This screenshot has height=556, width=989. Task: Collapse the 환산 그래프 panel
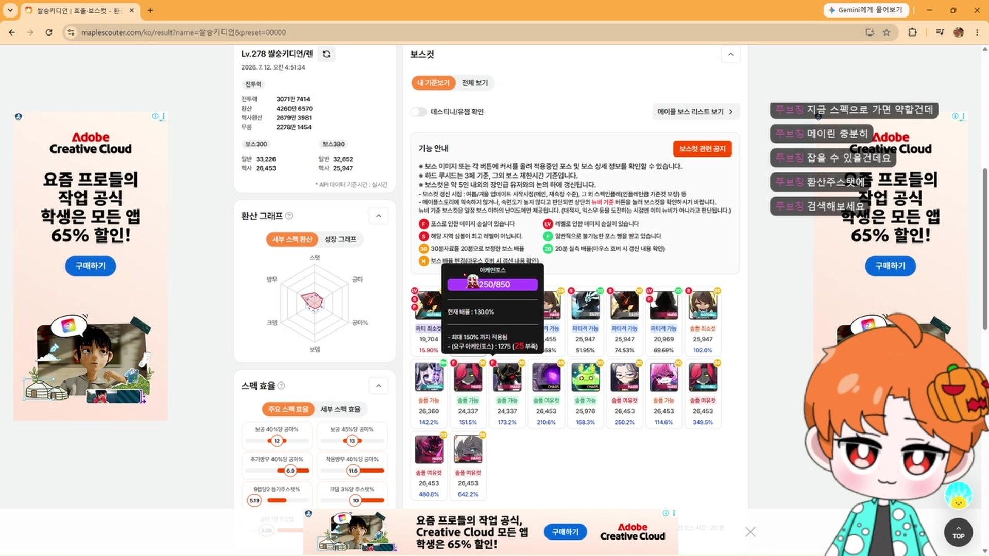[x=379, y=216]
